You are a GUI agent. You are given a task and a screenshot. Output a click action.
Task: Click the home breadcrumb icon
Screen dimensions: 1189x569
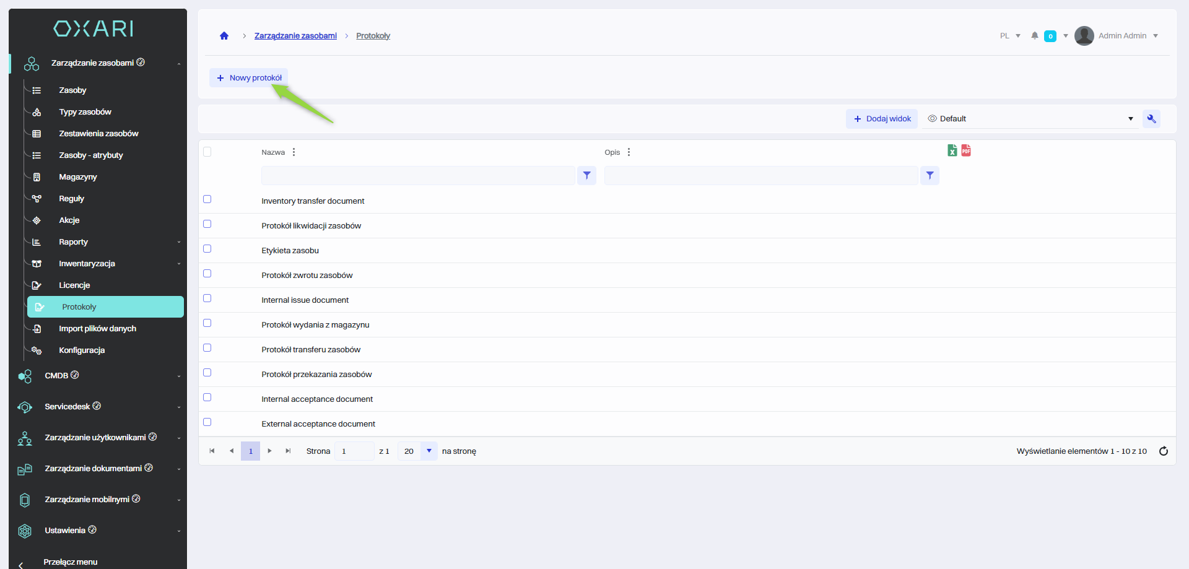[224, 36]
